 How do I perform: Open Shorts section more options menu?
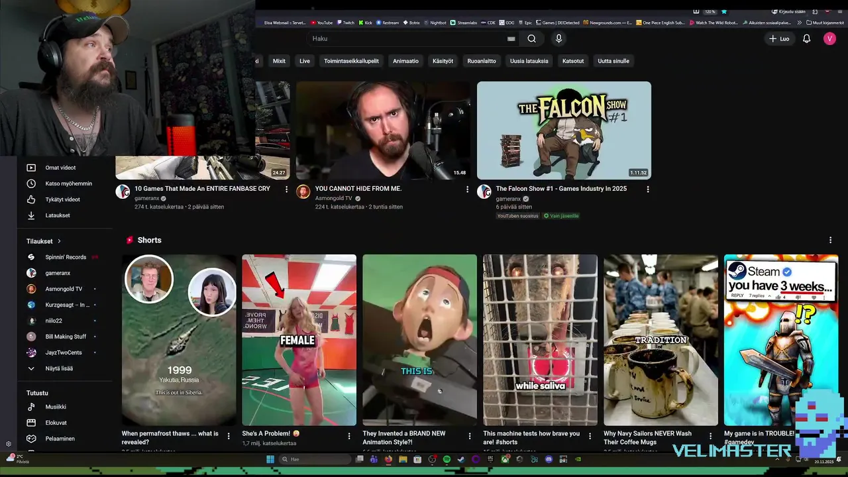click(830, 240)
